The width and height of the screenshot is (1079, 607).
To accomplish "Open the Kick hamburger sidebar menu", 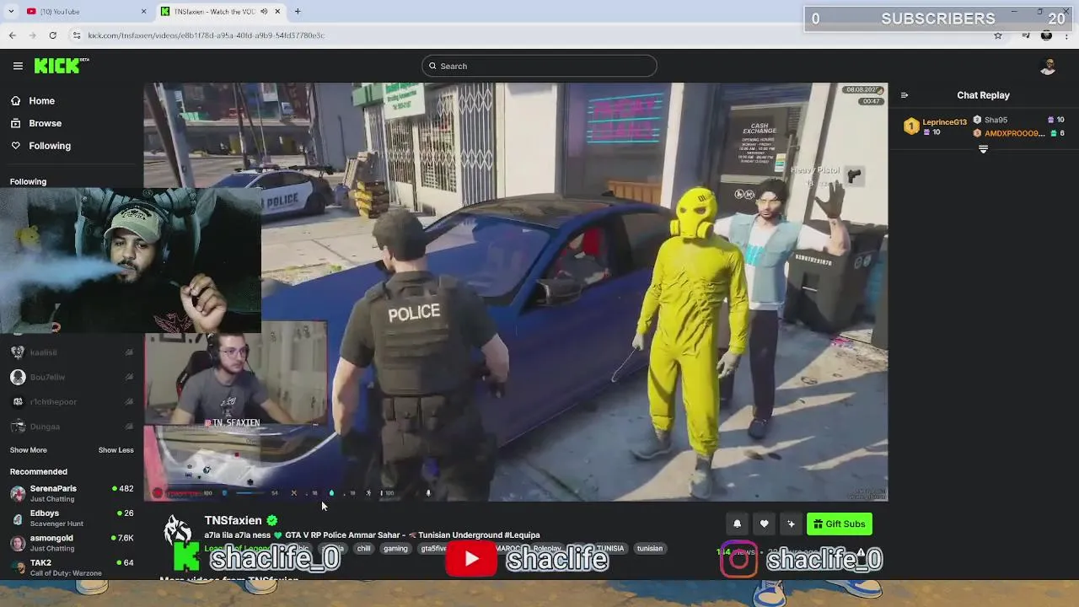I will (x=18, y=66).
